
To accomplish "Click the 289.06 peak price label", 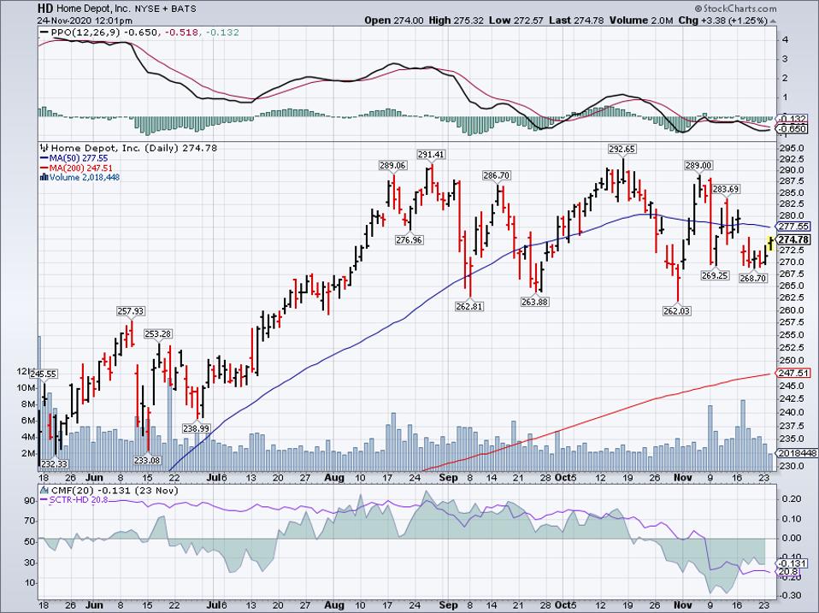I will (x=392, y=166).
